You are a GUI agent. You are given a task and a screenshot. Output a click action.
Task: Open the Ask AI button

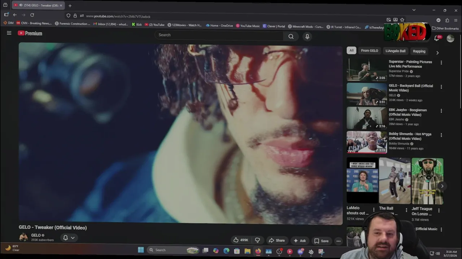tap(300, 241)
